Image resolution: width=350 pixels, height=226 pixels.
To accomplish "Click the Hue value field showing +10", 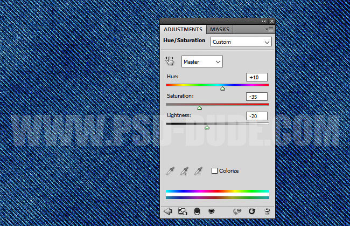I will click(257, 77).
